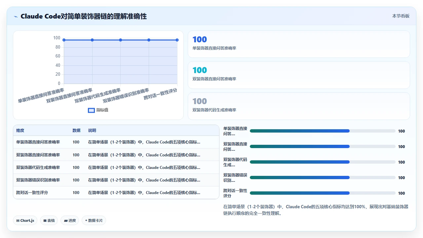
Task: Select table row 单装饰器直接问答准确率
Action: coord(116,142)
